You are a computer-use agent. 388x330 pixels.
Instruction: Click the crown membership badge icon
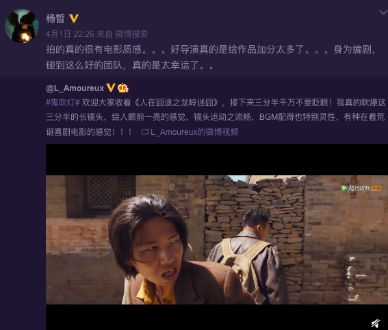coord(123,88)
